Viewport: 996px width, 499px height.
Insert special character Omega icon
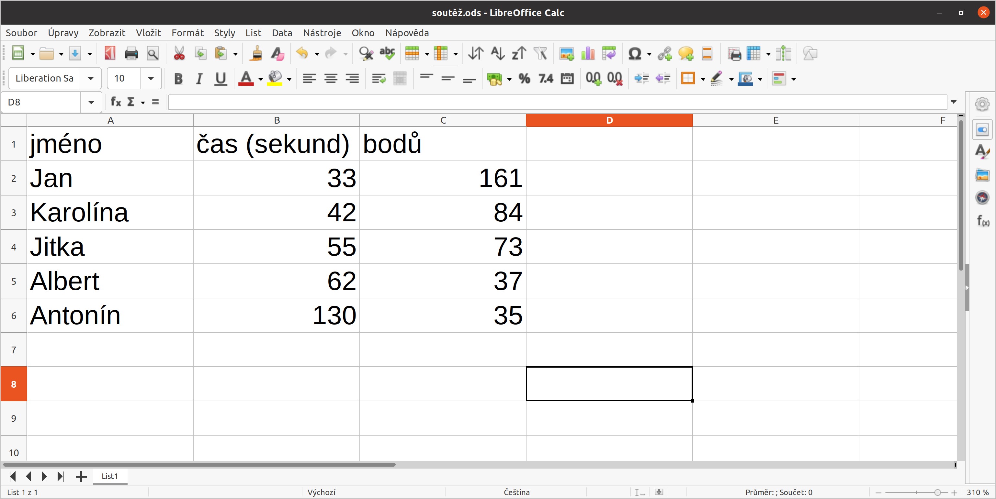(635, 53)
